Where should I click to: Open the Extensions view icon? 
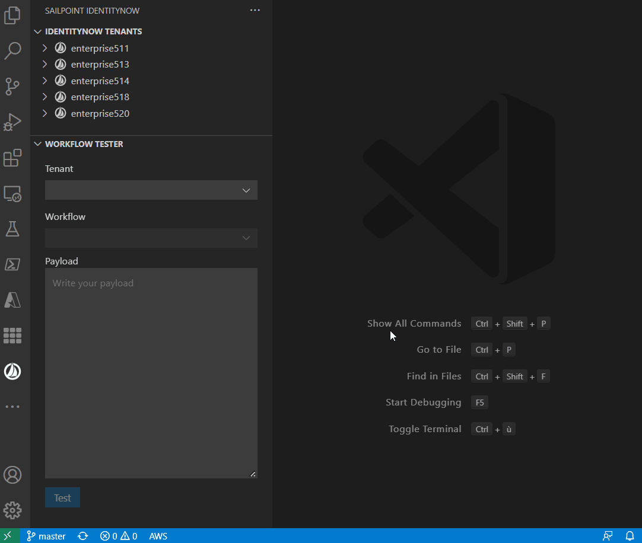[x=12, y=158]
